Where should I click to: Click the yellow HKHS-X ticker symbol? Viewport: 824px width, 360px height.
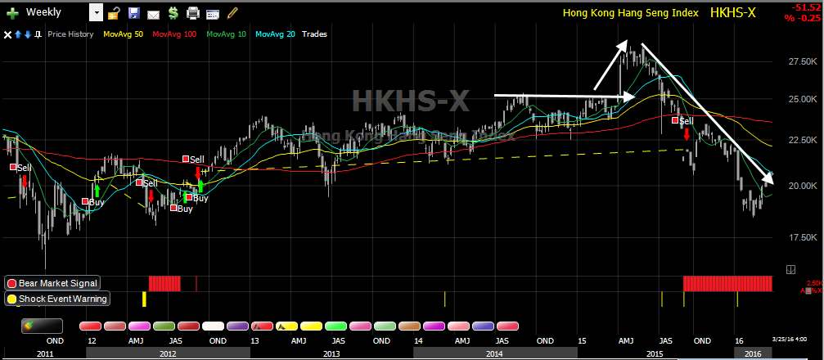coord(733,12)
